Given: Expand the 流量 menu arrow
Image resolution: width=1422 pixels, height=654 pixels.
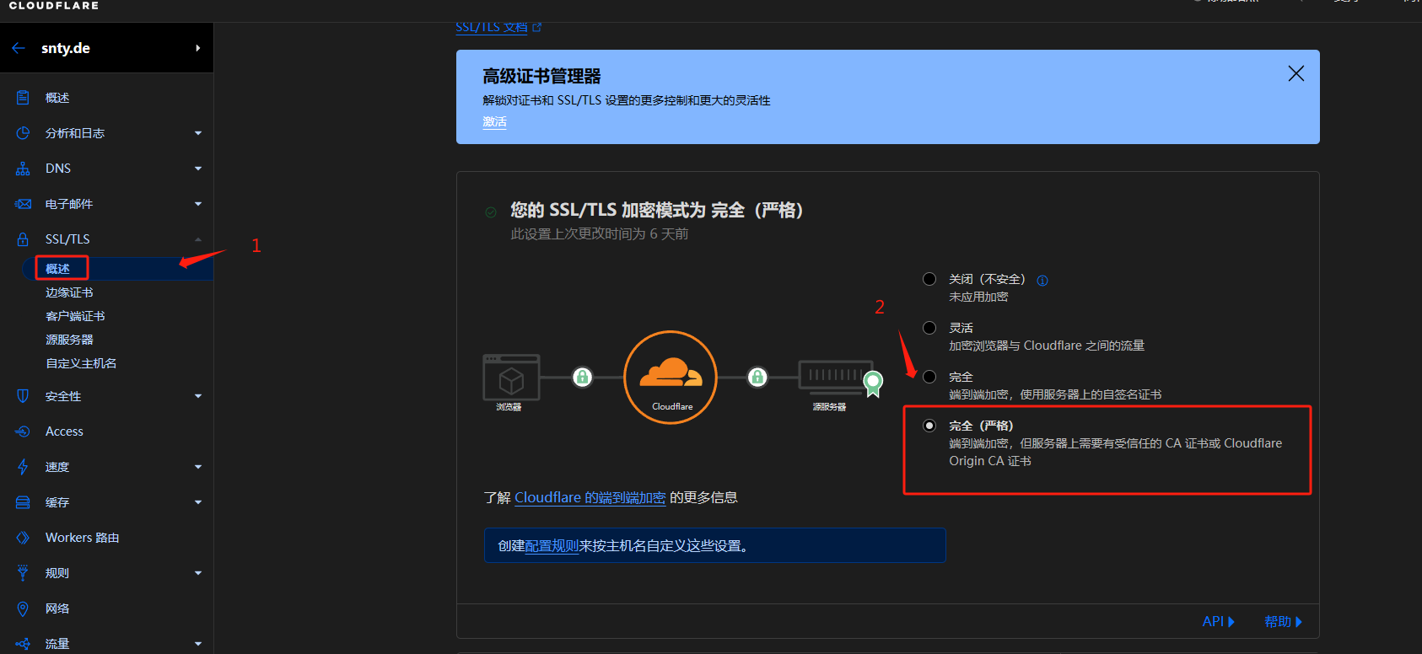Looking at the screenshot, I should pyautogui.click(x=198, y=644).
